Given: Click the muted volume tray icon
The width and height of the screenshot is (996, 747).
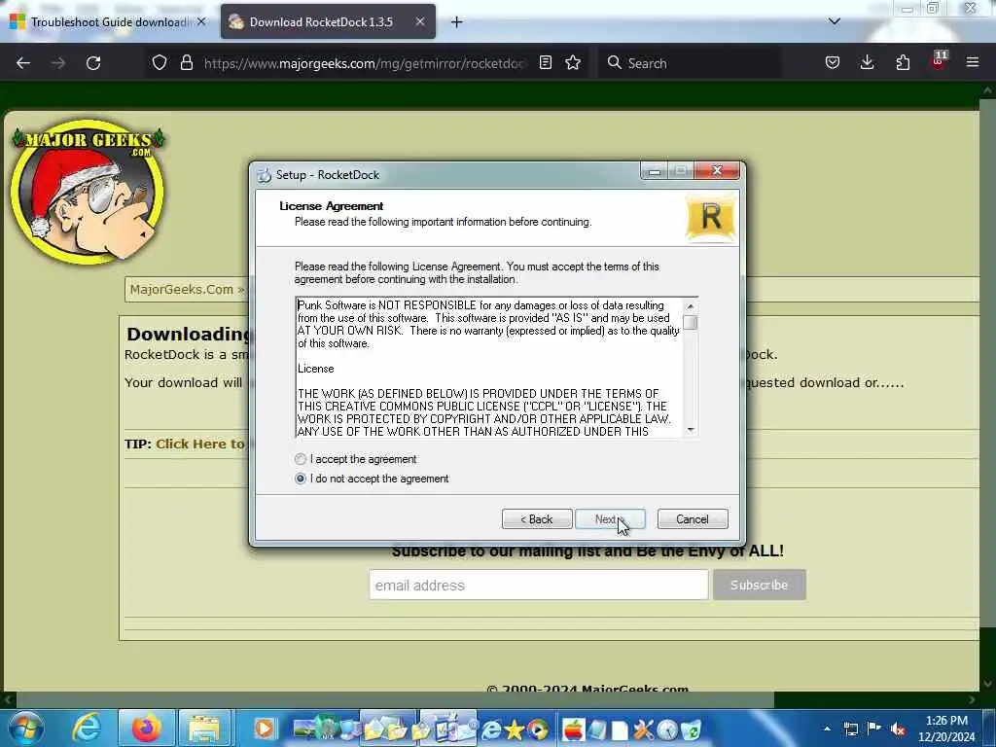Looking at the screenshot, I should 898,729.
